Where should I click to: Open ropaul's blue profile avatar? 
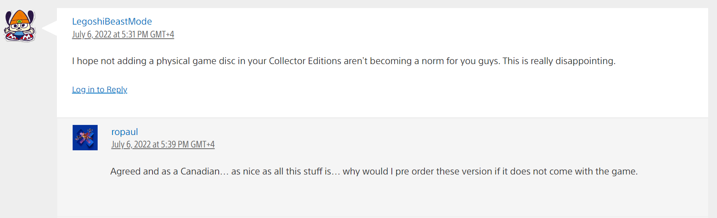click(x=85, y=137)
